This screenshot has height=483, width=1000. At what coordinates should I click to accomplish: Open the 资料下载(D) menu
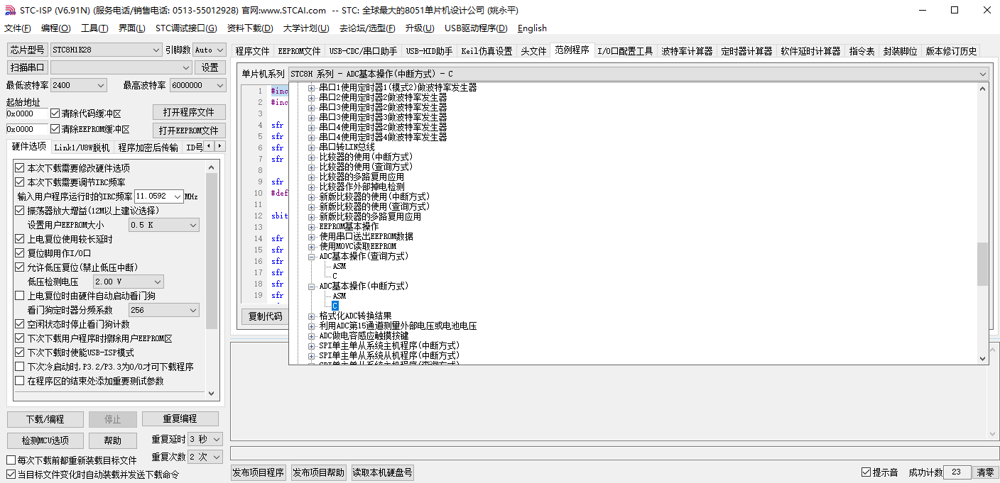(x=250, y=28)
